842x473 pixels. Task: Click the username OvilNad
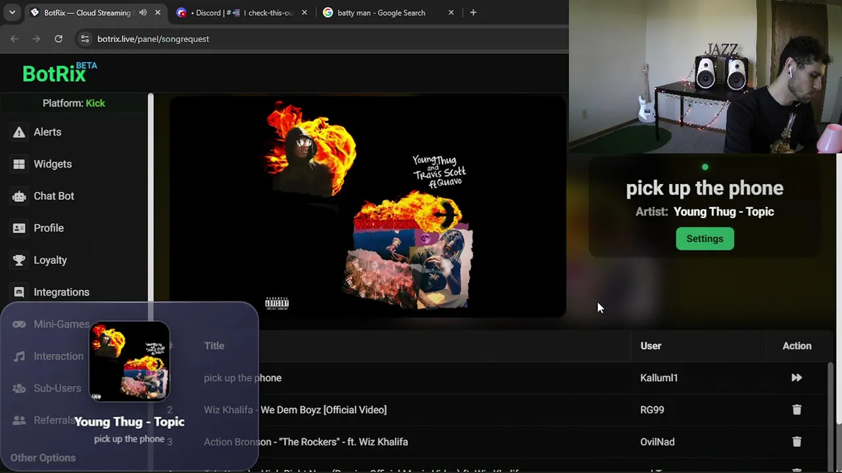click(657, 442)
